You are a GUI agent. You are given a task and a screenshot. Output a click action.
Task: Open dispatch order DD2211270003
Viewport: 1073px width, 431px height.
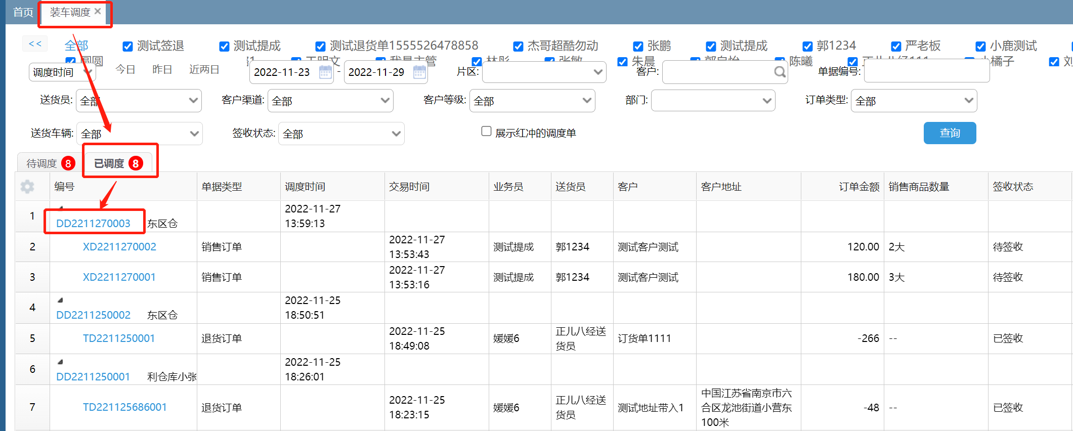point(93,224)
